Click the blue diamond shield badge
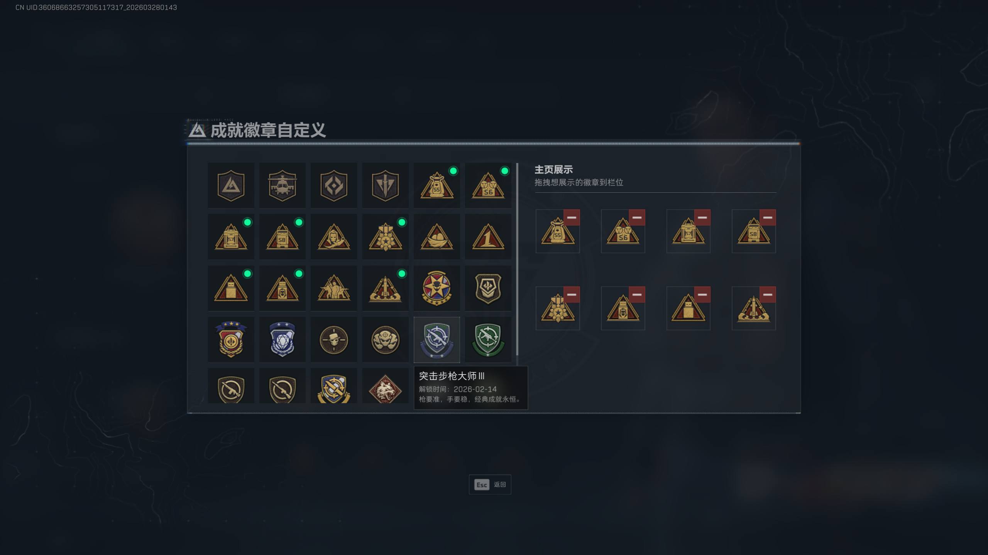 tap(282, 340)
